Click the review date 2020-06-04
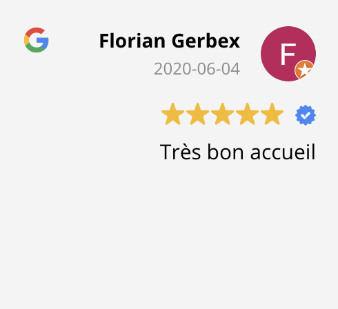 click(x=197, y=69)
